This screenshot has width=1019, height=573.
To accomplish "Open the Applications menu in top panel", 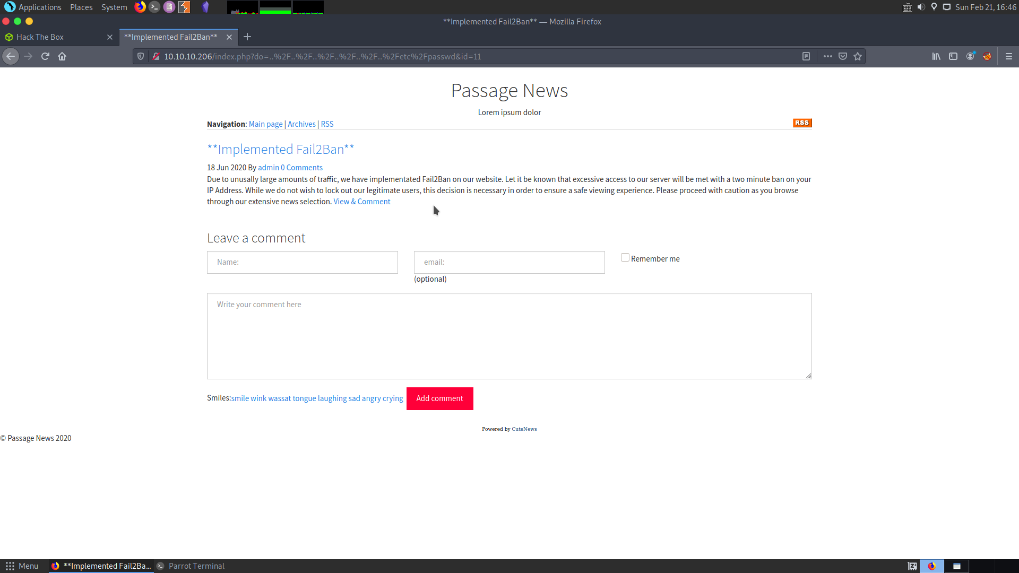I will point(33,7).
